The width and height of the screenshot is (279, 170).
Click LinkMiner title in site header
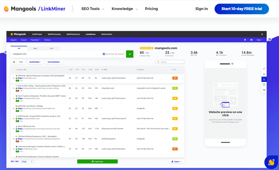(x=53, y=9)
